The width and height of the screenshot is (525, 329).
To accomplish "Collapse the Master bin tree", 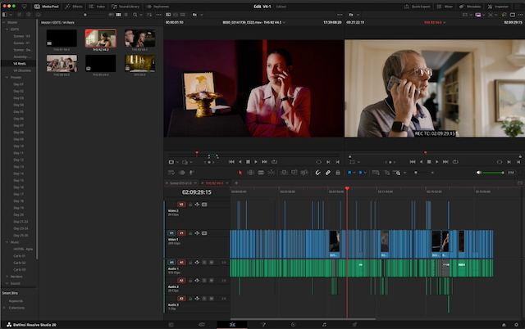I will coord(3,22).
